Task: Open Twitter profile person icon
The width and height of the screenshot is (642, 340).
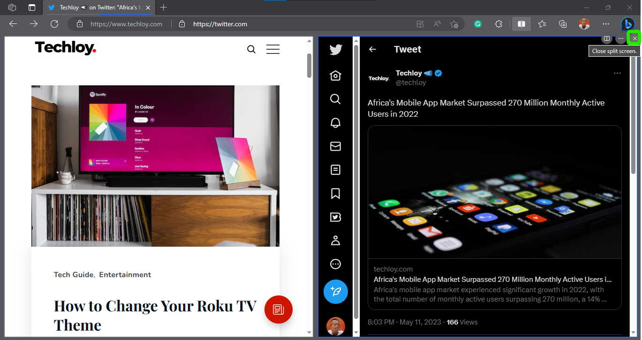Action: 335,241
